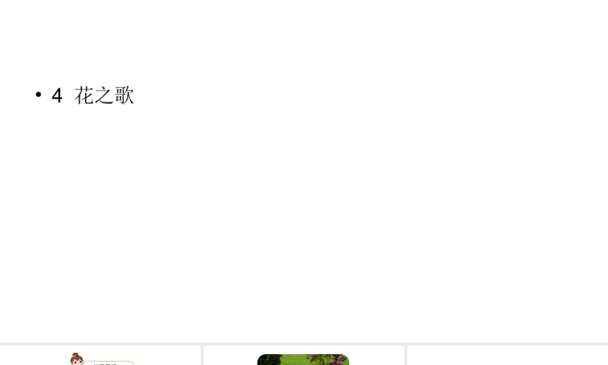The image size is (608, 365).
Task: Place cursor on the character 花
Action: click(x=84, y=96)
